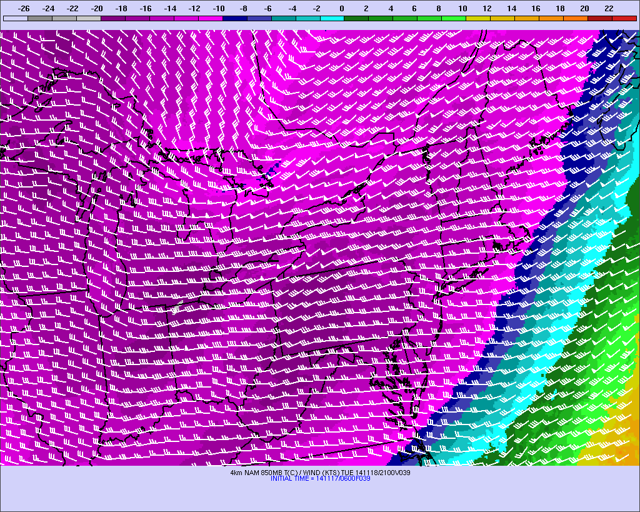Image resolution: width=640 pixels, height=512 pixels.
Task: Select the 22 legend label
Action: pos(609,9)
